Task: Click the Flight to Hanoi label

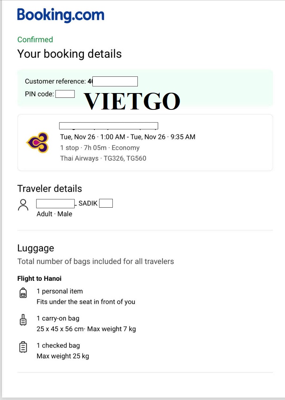Action: click(40, 279)
